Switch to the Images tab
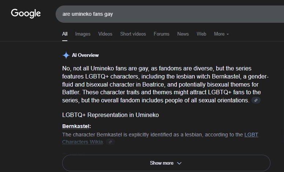Image resolution: width=284 pixels, height=172 pixels. coord(83,34)
